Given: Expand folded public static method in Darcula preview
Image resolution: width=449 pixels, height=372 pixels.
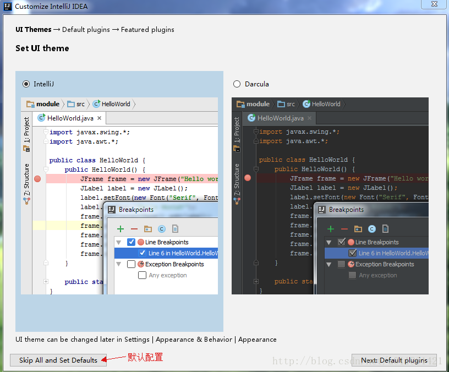Looking at the screenshot, I should pos(256,282).
